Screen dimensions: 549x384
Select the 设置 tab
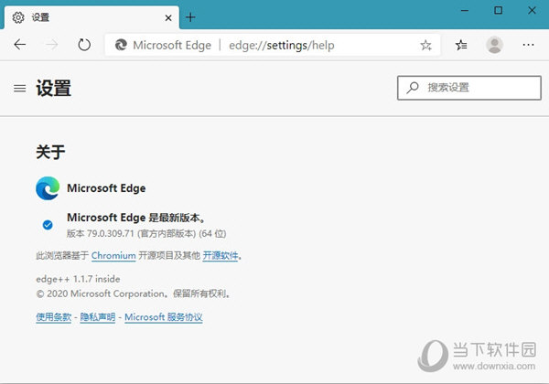(91, 17)
